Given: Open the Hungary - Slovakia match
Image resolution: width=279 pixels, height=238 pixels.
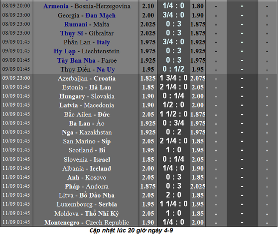Looking at the screenshot, I should coord(87,96).
